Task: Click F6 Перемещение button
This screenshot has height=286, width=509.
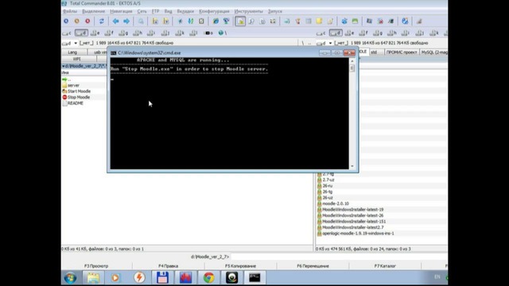Action: 313,266
